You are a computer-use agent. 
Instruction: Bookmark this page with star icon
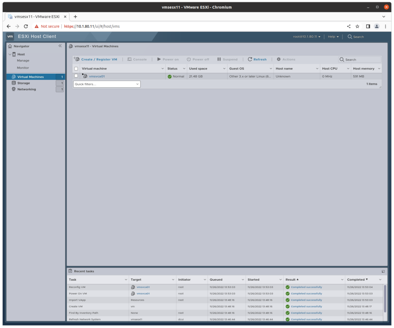click(357, 27)
